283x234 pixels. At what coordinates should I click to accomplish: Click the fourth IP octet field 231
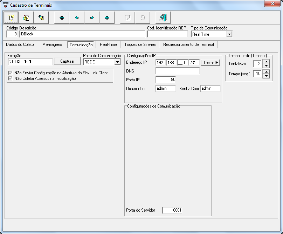click(194, 63)
